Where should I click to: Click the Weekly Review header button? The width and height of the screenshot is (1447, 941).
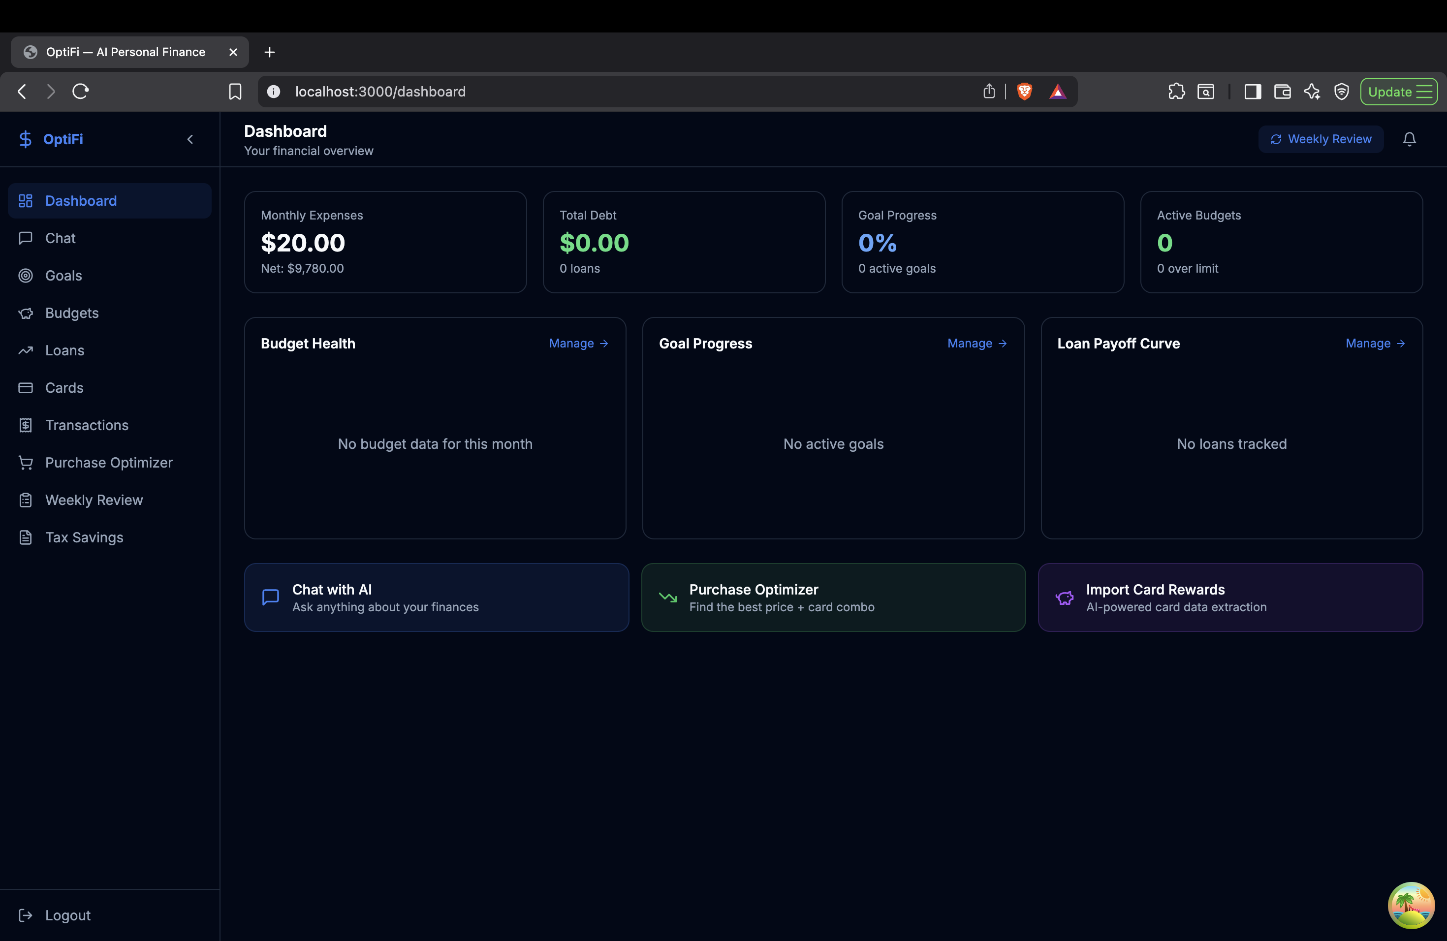tap(1321, 139)
